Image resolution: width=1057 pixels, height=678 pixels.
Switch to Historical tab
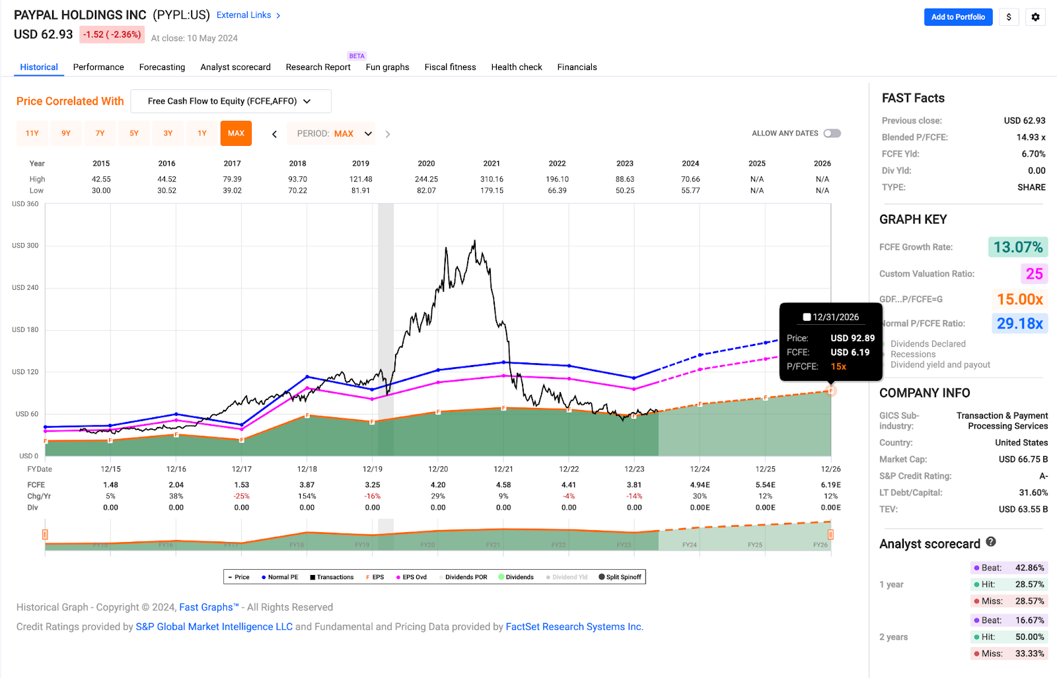pyautogui.click(x=39, y=67)
